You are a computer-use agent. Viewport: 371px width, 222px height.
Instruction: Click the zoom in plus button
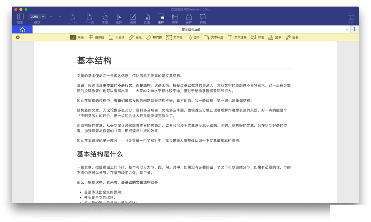point(60,17)
